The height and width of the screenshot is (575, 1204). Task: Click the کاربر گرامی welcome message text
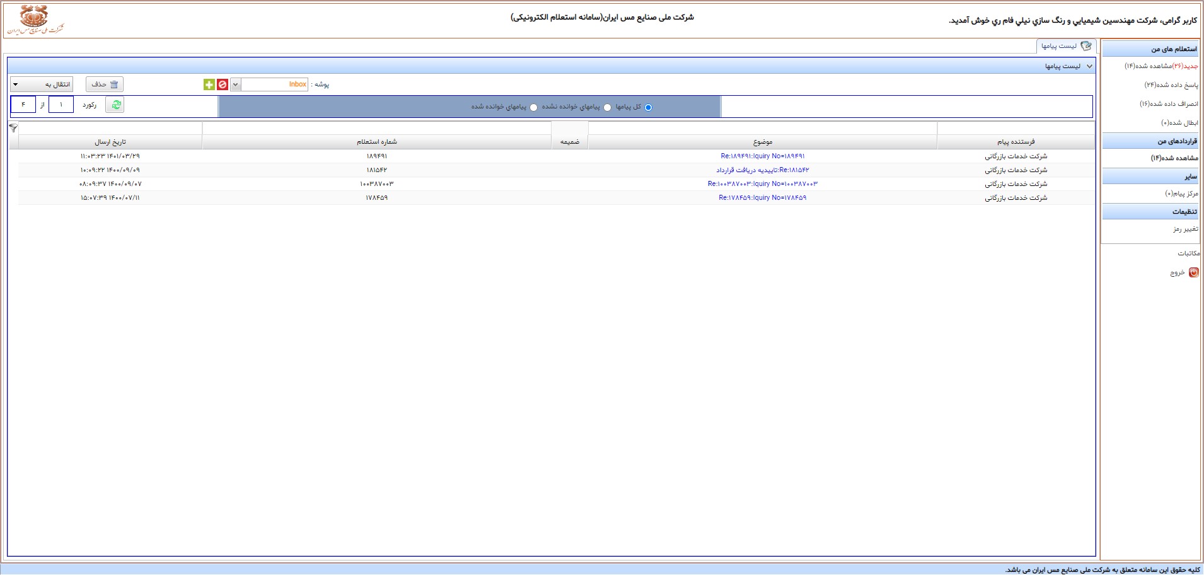[1073, 20]
